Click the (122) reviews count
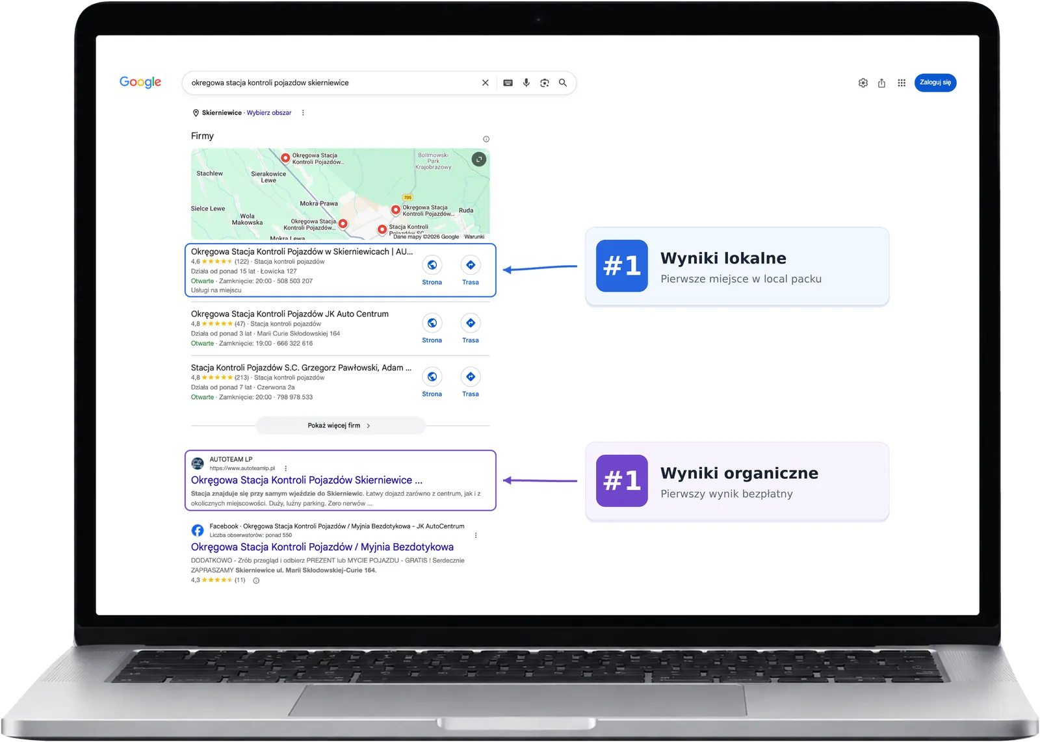This screenshot has width=1040, height=742. [x=241, y=262]
